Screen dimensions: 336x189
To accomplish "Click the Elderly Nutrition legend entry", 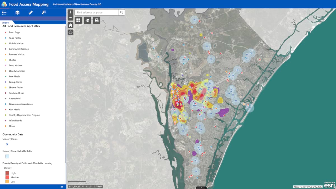I will [x=17, y=71].
